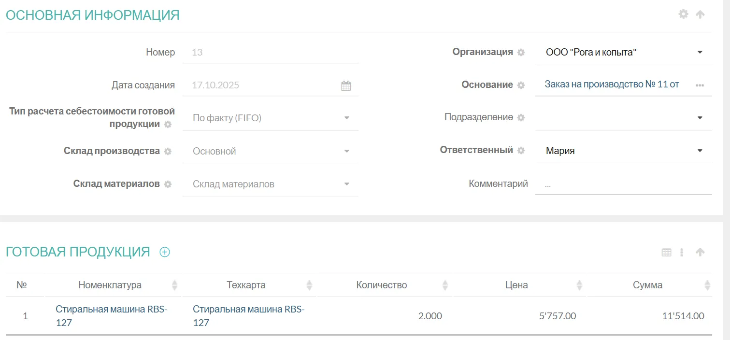This screenshot has width=730, height=340.
Task: Click gear icon next to Организация label
Action: pos(521,53)
